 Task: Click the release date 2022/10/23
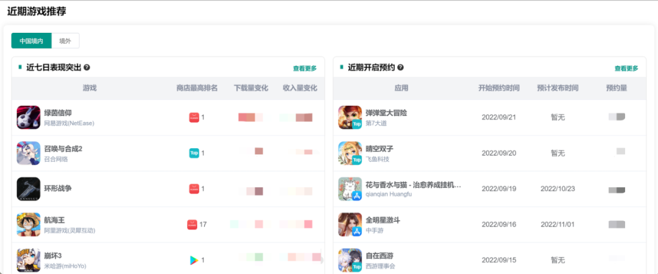557,189
